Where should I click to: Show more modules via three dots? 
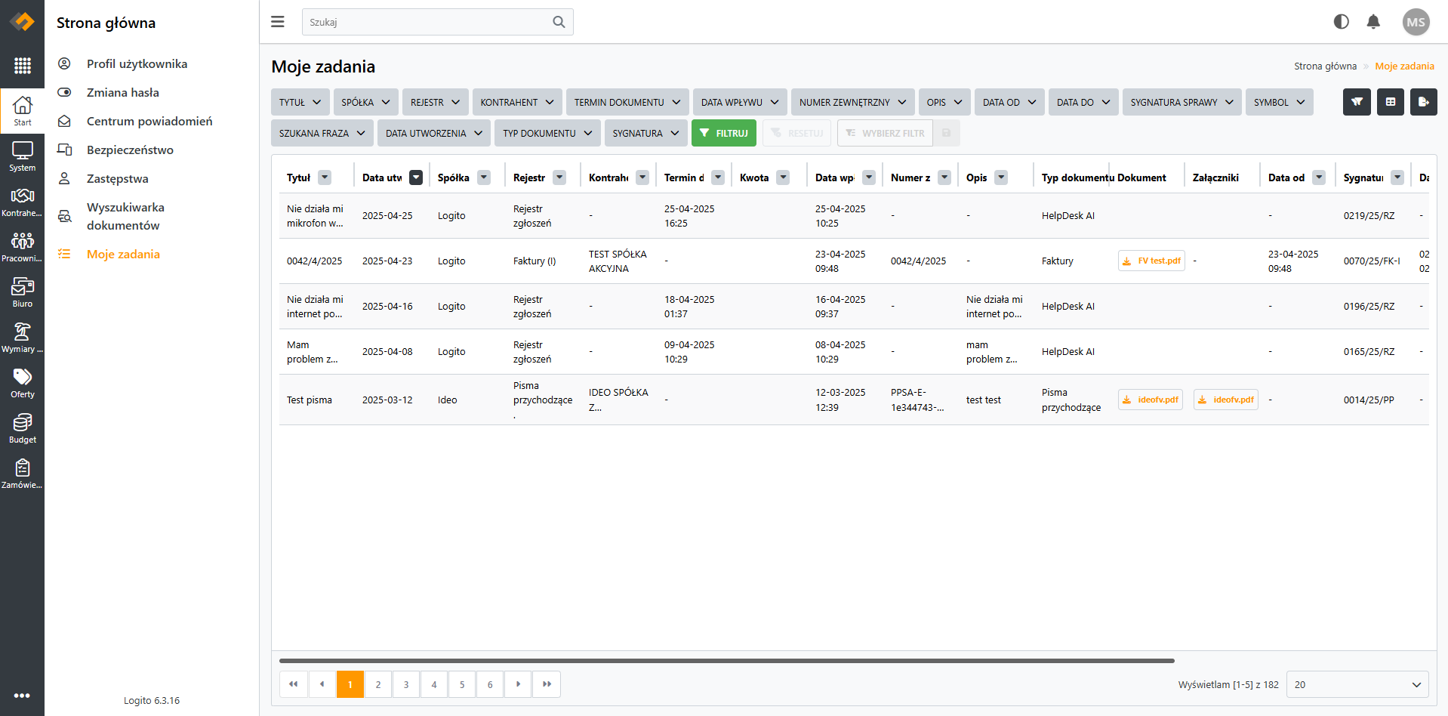click(22, 696)
